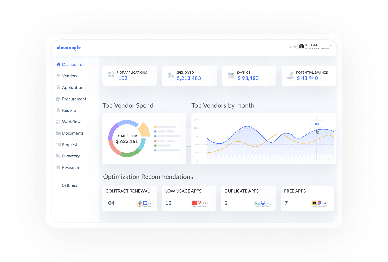Open Settings from the sidebar
Viewport: 388px width, 262px height.
click(69, 185)
